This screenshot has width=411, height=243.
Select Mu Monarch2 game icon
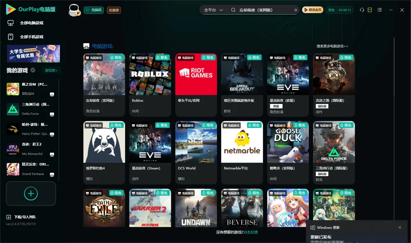[13, 149]
